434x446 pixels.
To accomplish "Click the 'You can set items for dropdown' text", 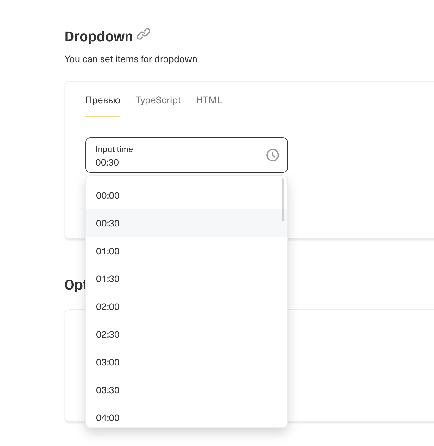I will click(x=131, y=59).
